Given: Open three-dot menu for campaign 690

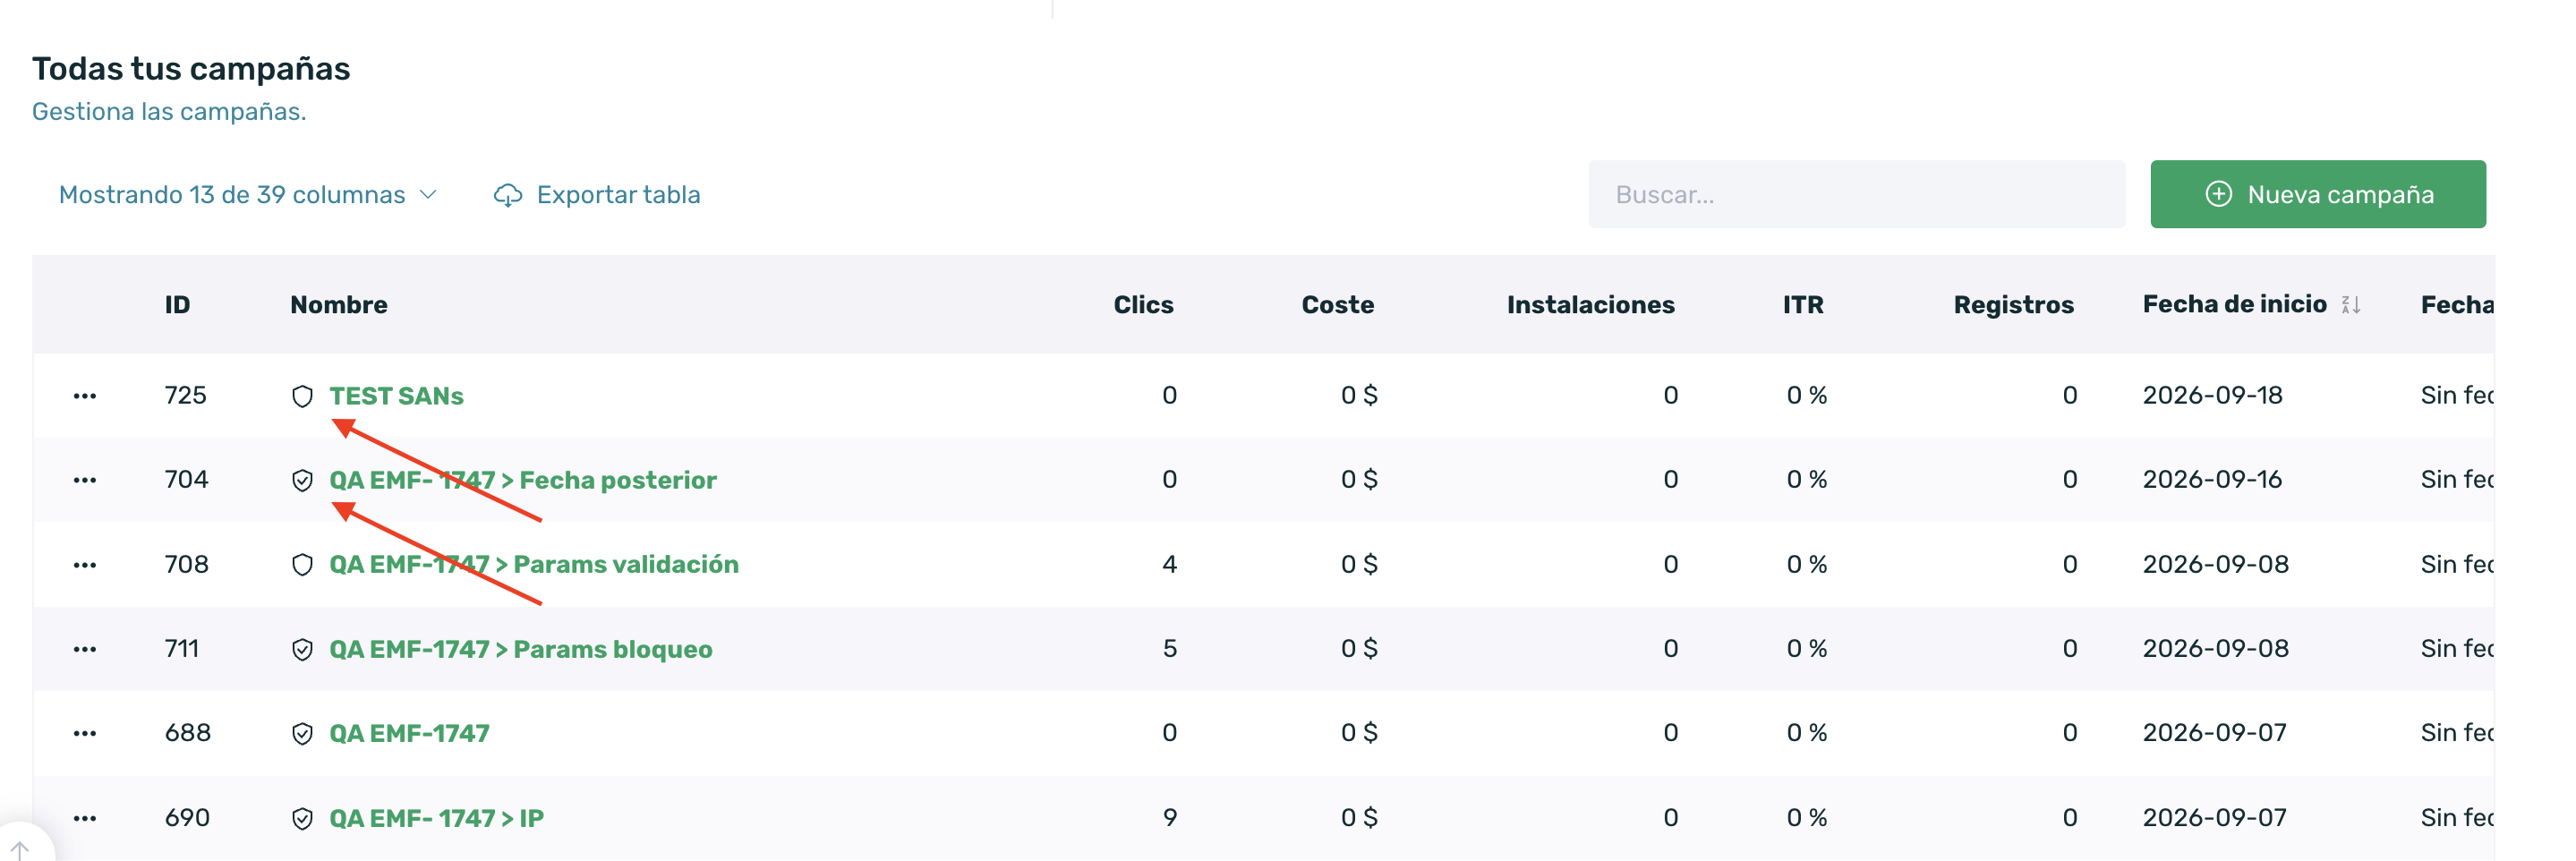Looking at the screenshot, I should [x=85, y=818].
